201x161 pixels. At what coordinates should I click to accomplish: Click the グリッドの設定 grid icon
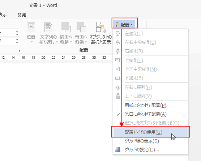click(x=118, y=150)
